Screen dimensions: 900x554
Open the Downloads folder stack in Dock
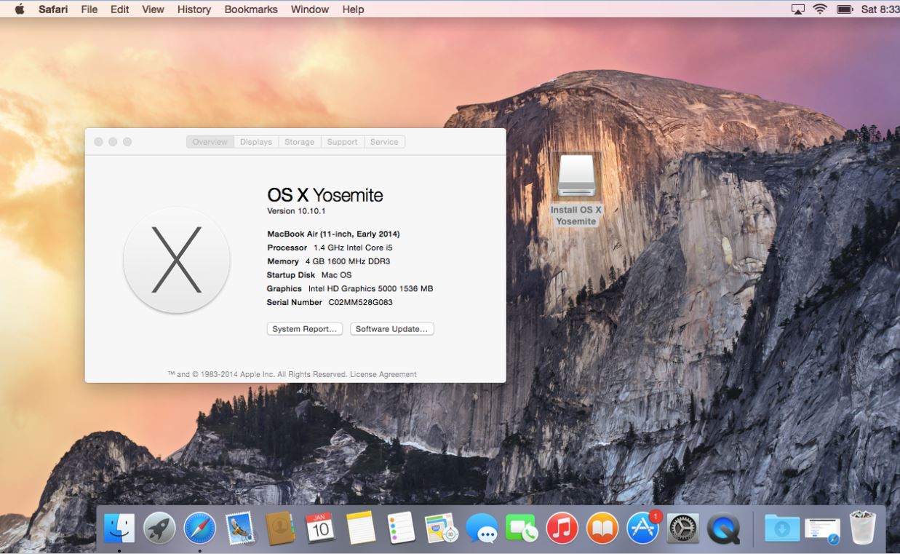(782, 529)
